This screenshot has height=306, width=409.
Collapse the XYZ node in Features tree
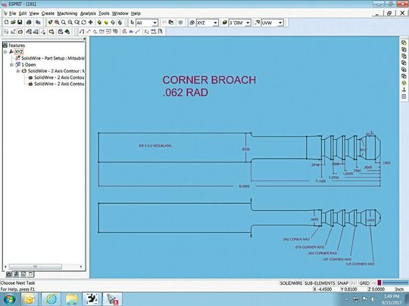(x=5, y=52)
